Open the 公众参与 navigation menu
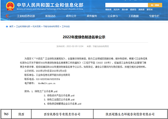Screen dimensions: 168x119 pos(113,16)
